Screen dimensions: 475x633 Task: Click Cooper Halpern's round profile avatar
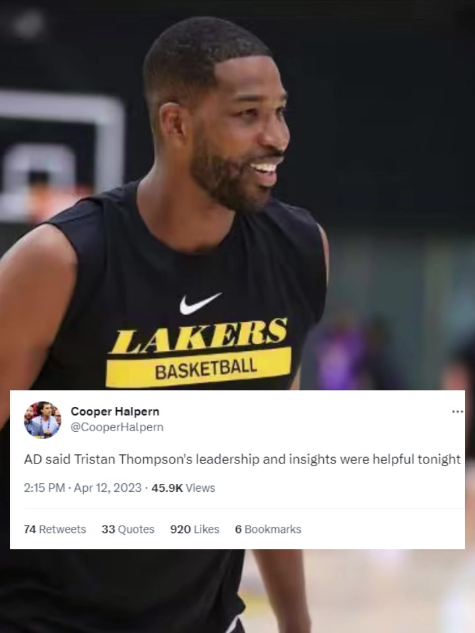tap(42, 420)
